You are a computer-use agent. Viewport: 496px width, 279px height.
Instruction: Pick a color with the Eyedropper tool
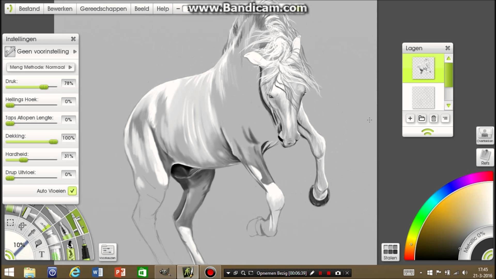pyautogui.click(x=32, y=233)
